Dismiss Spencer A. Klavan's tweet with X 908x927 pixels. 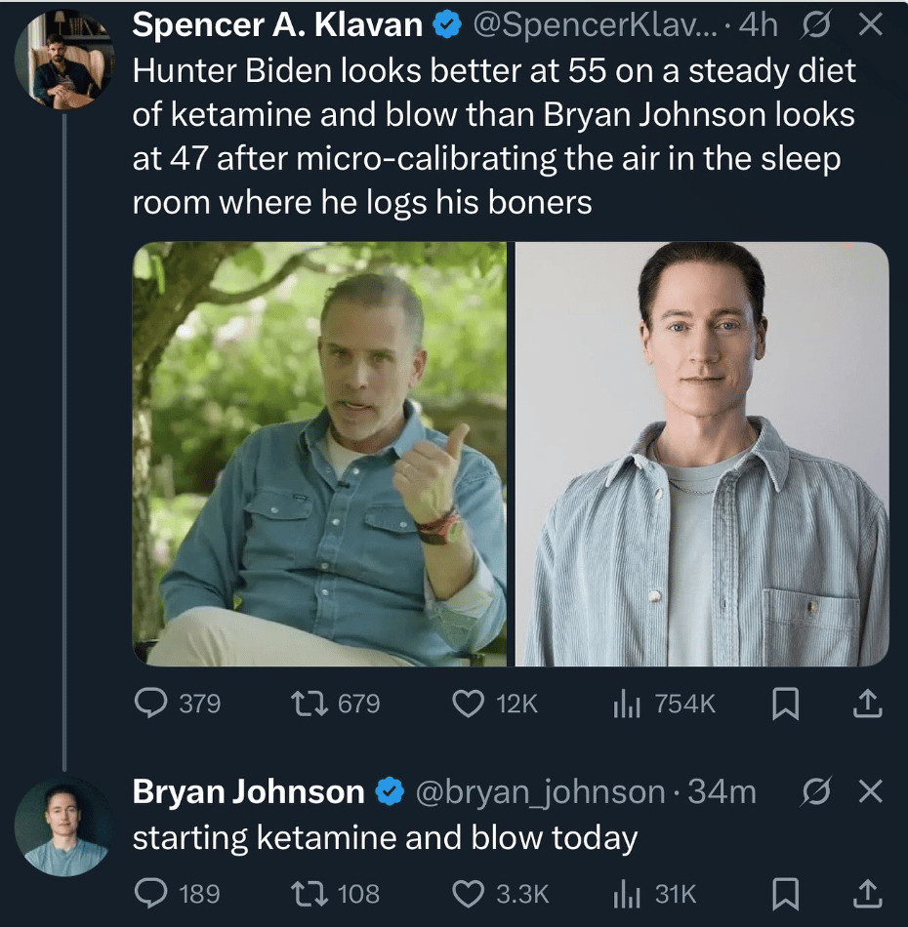pos(869,25)
